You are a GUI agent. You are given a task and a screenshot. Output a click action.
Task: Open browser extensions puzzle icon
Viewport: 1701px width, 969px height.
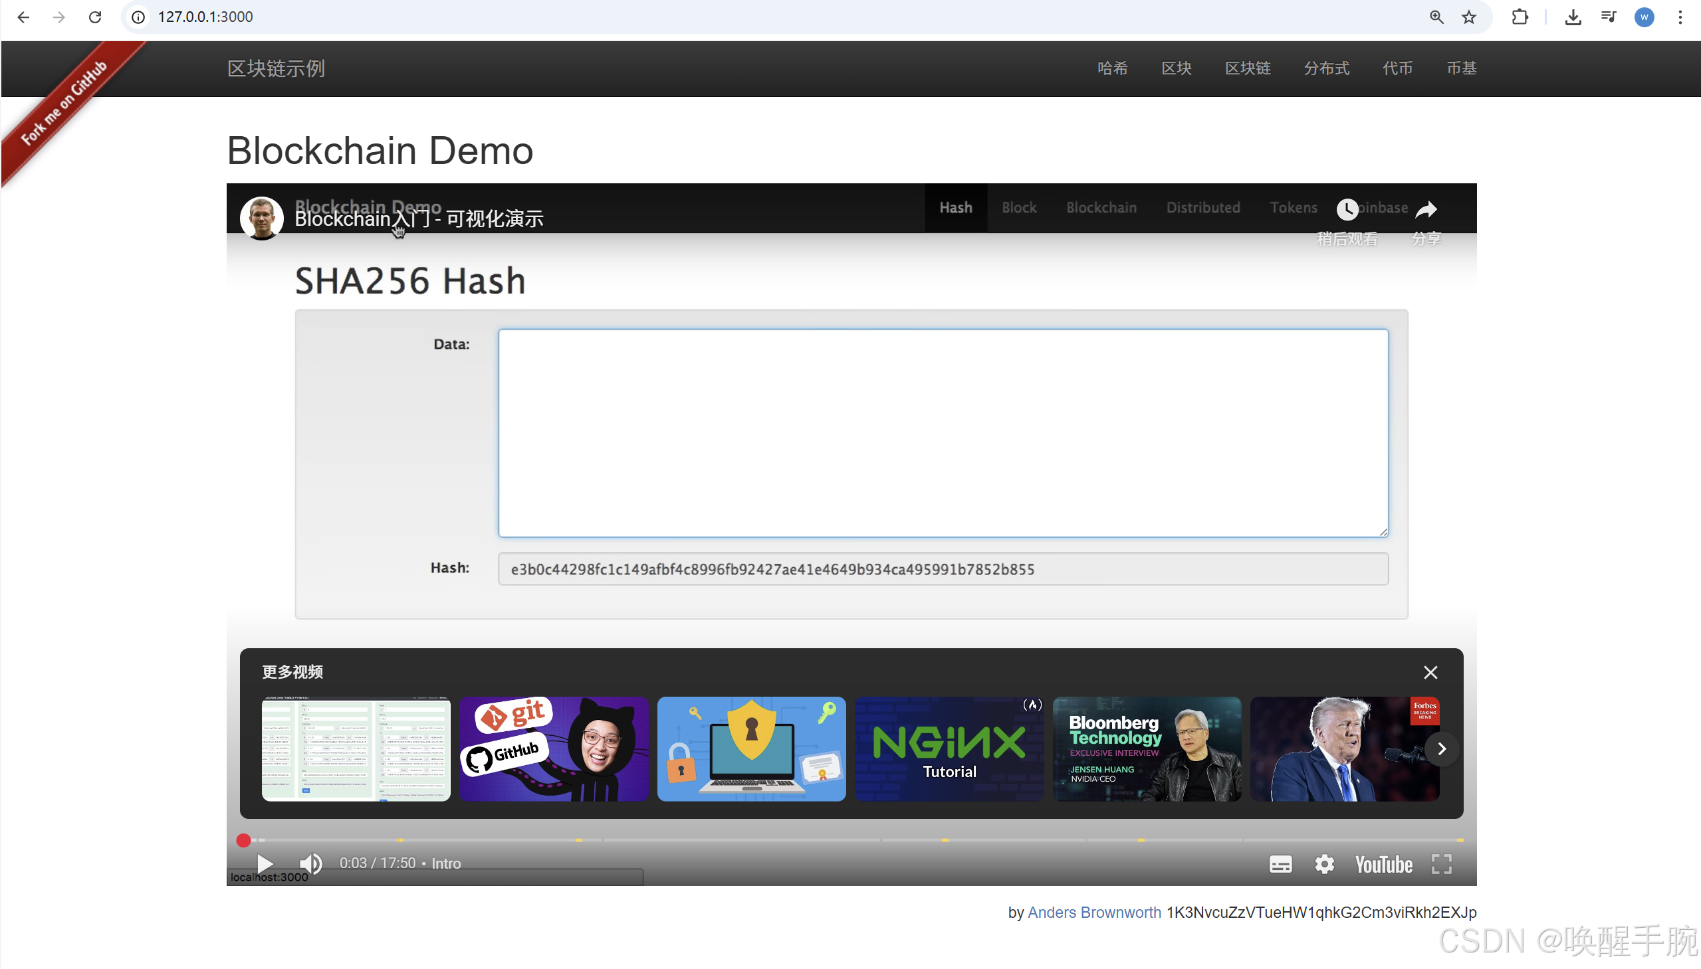click(x=1520, y=17)
